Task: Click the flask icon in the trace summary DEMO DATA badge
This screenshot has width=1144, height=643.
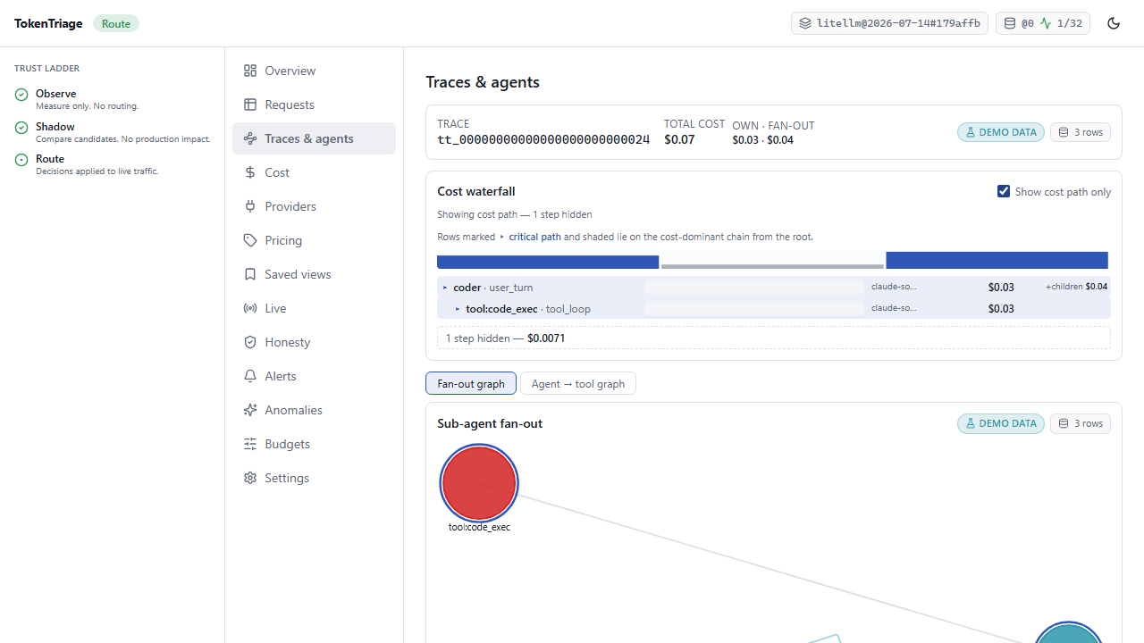Action: click(971, 132)
